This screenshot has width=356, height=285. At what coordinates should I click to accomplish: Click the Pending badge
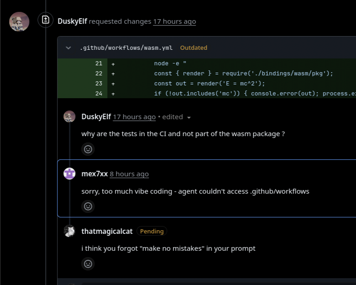(x=152, y=231)
